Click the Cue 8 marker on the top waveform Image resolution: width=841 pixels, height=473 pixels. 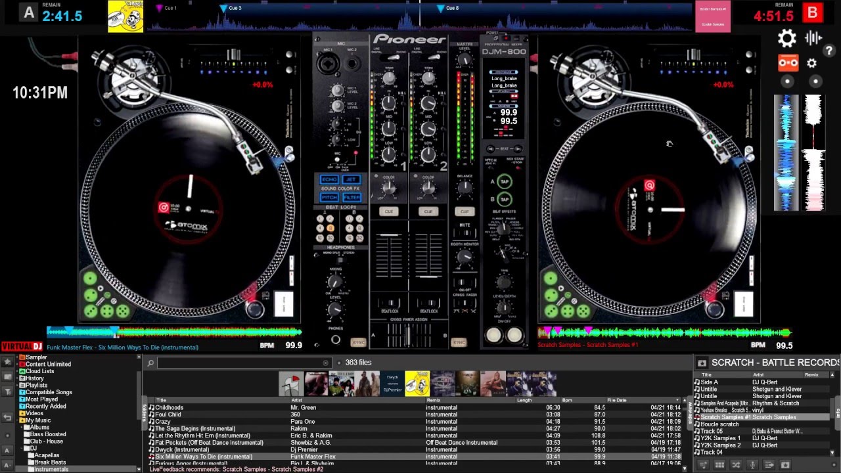pos(441,9)
